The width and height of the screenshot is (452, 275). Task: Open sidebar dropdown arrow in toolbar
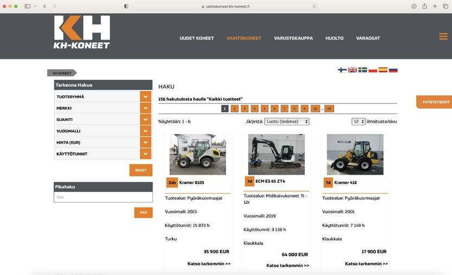[35, 6]
